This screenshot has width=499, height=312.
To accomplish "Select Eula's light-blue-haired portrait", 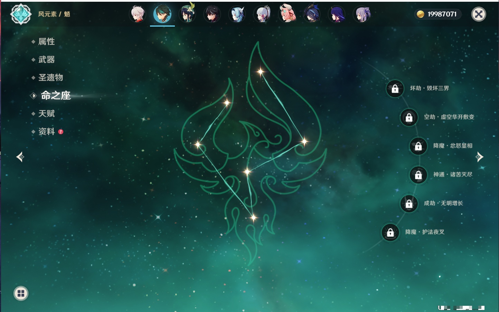I will (x=237, y=14).
